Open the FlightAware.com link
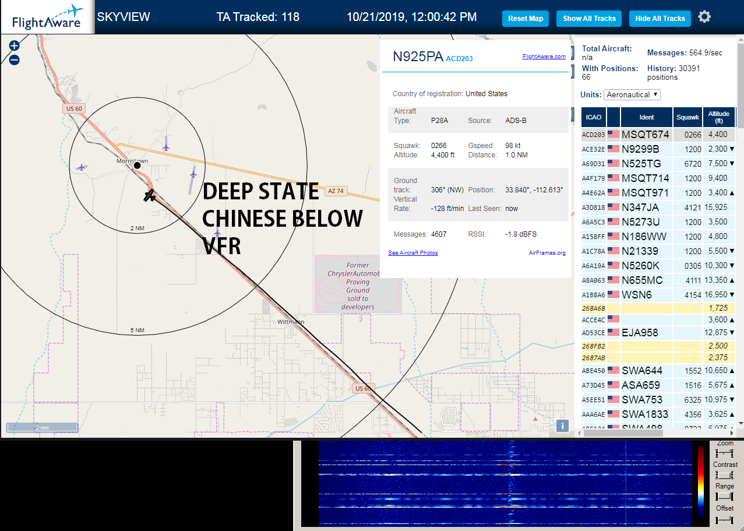 (x=544, y=57)
